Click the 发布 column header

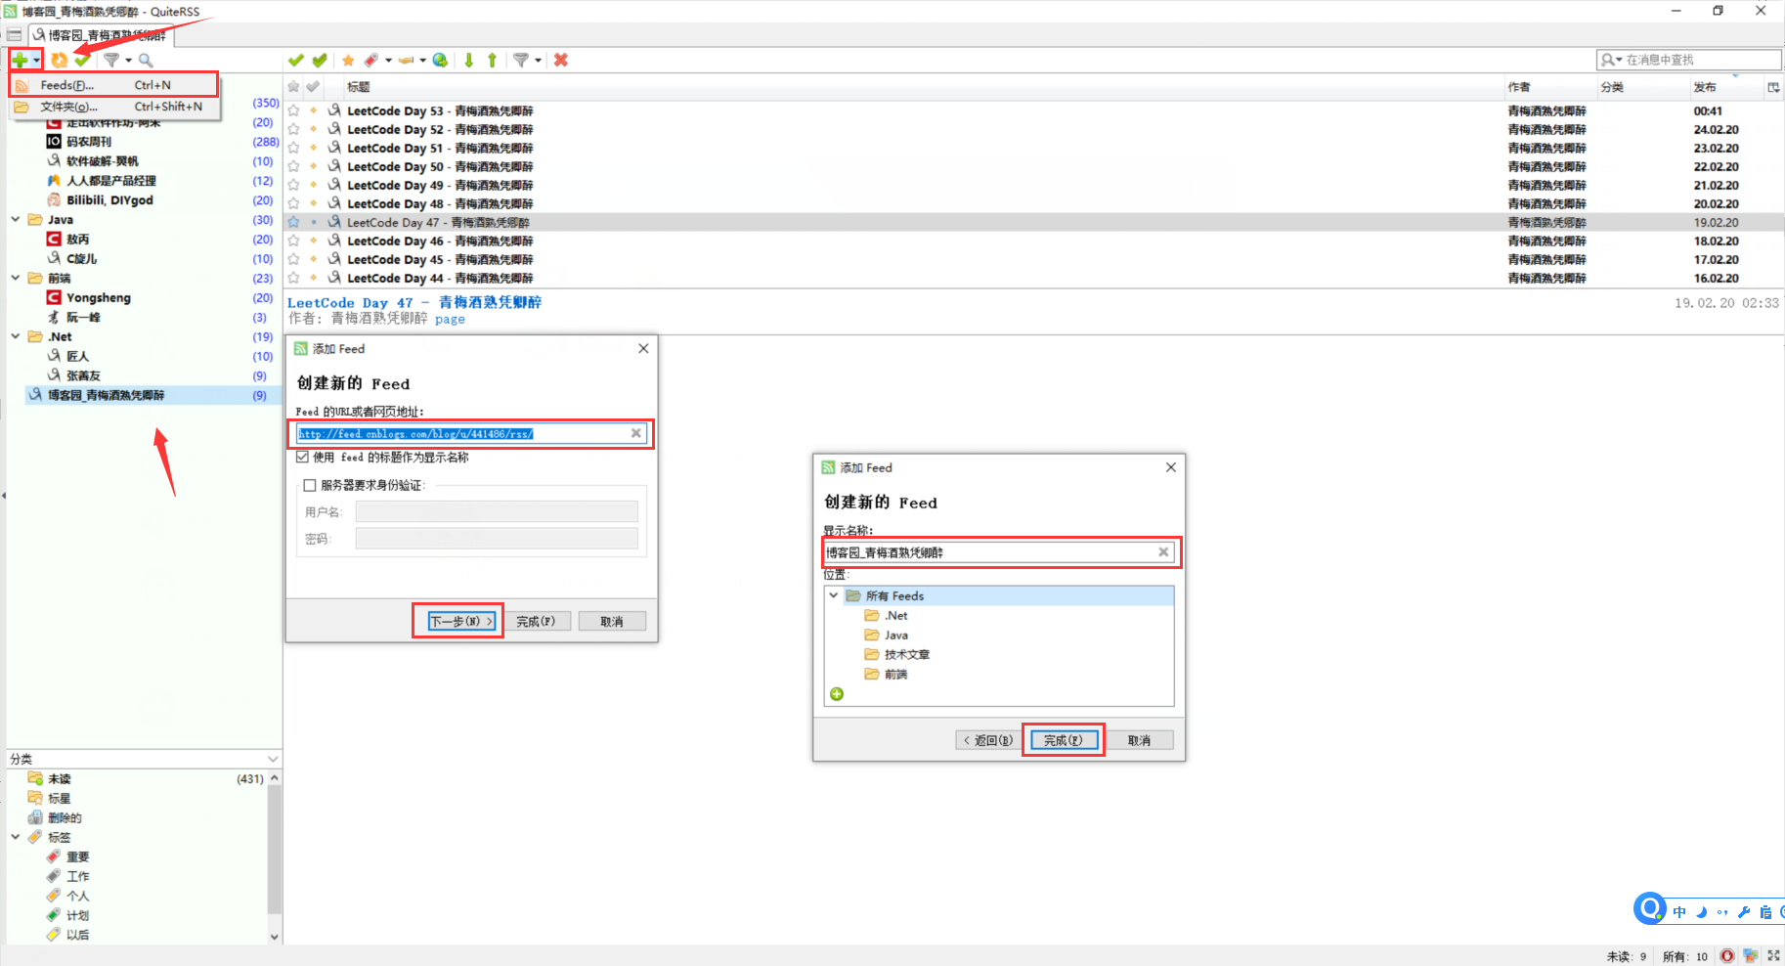coord(1705,87)
